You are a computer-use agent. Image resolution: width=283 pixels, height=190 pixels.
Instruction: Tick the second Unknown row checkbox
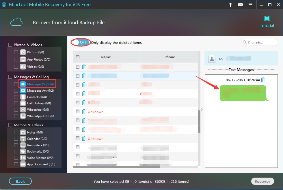(x=78, y=138)
